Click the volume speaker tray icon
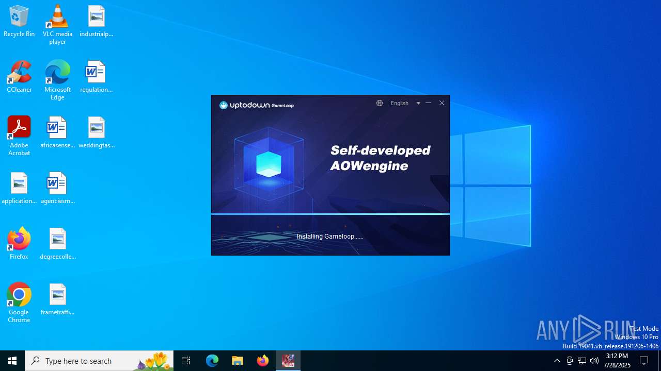661x371 pixels. (x=594, y=361)
